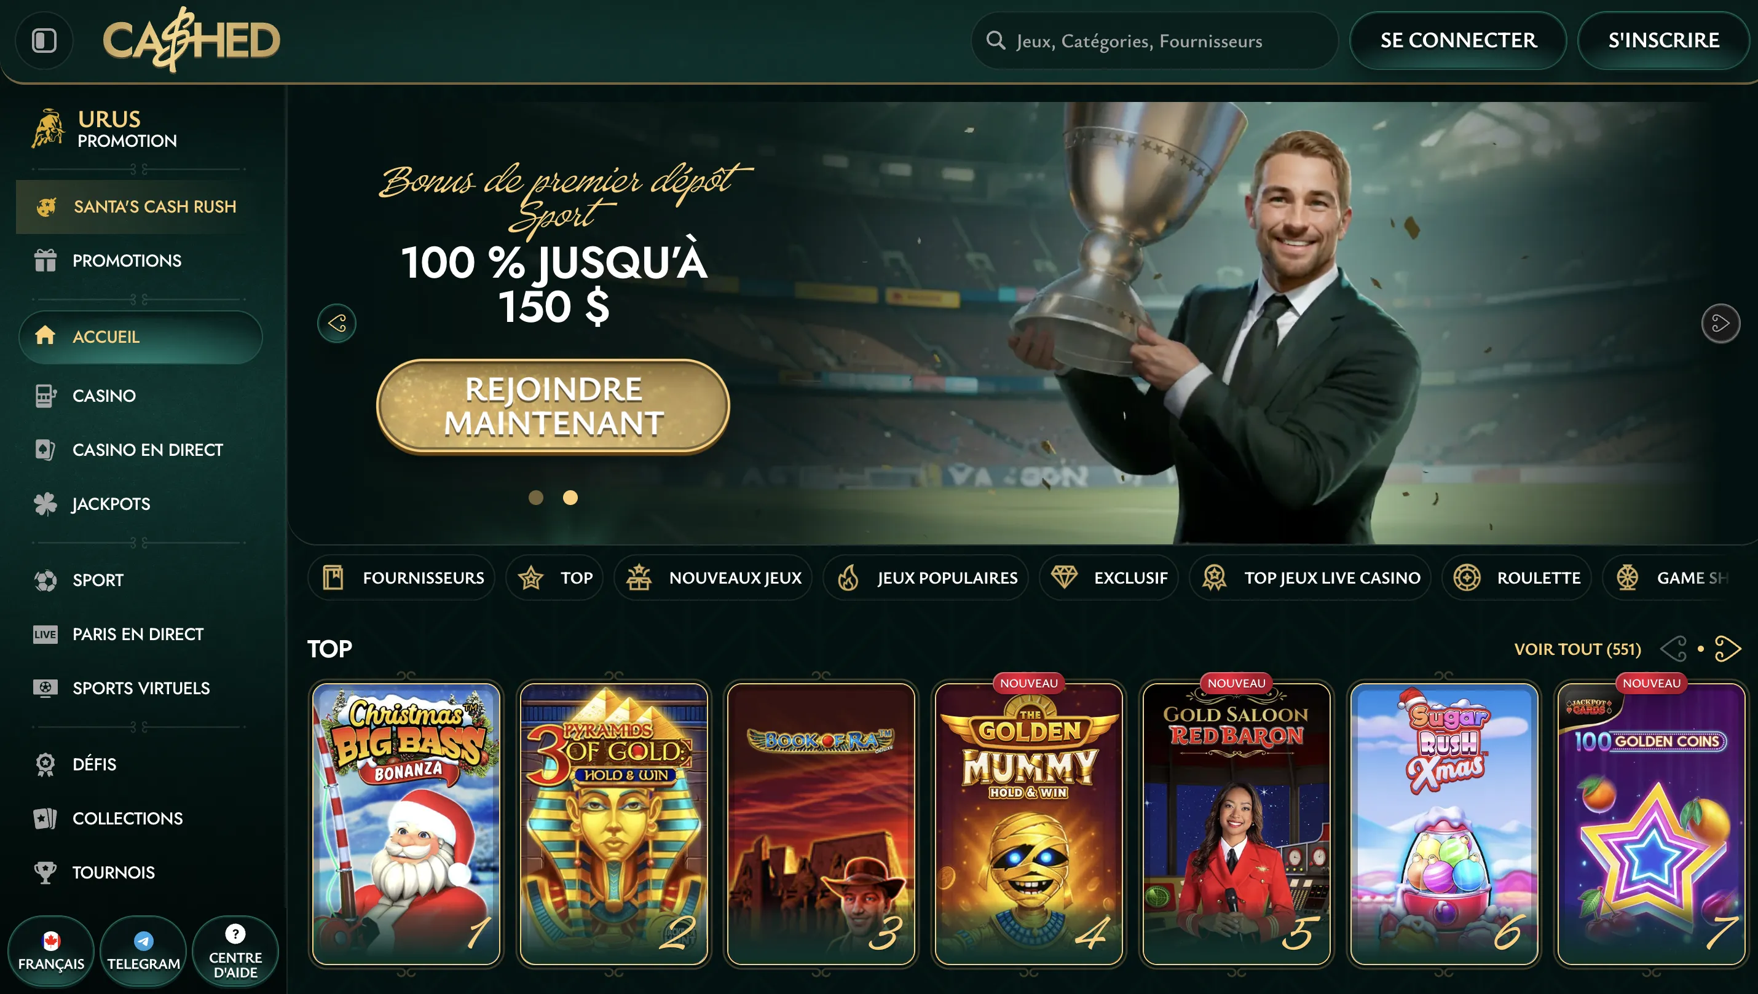The image size is (1758, 994).
Task: Switch to Jeux Populaires category tab
Action: coord(926,577)
